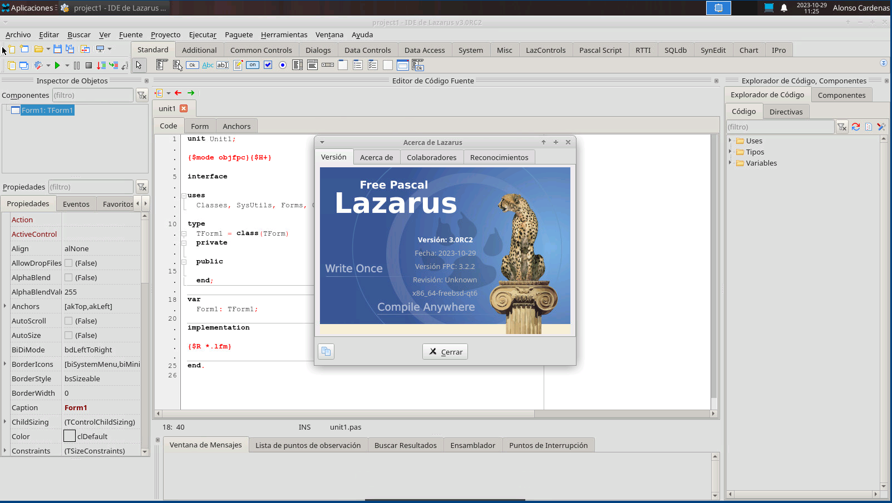This screenshot has height=503, width=892.
Task: Select the TEdit palette component
Action: click(x=223, y=65)
